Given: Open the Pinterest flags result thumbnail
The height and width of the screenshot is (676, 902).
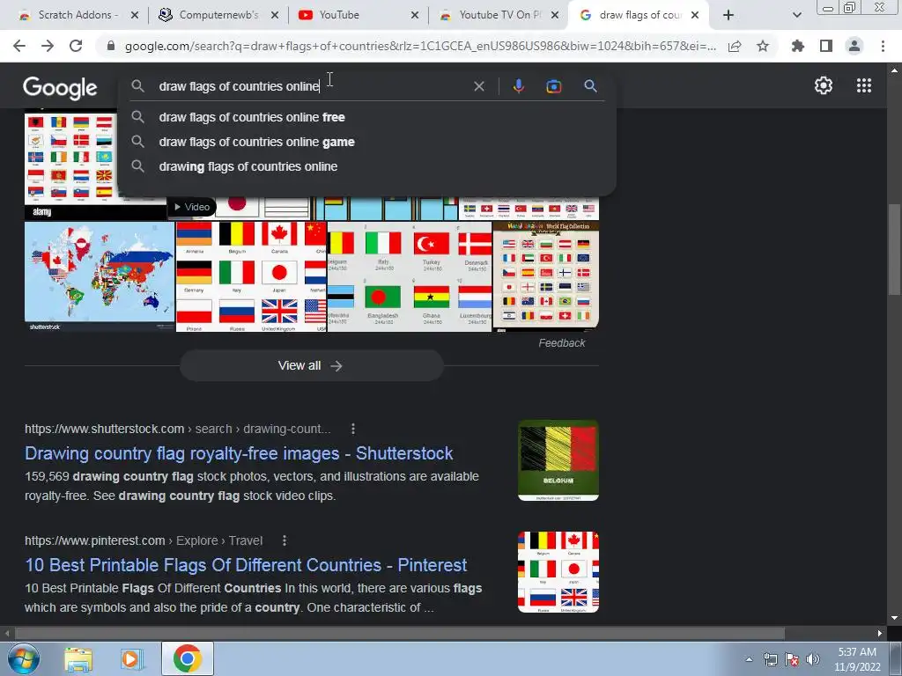Looking at the screenshot, I should pyautogui.click(x=558, y=572).
